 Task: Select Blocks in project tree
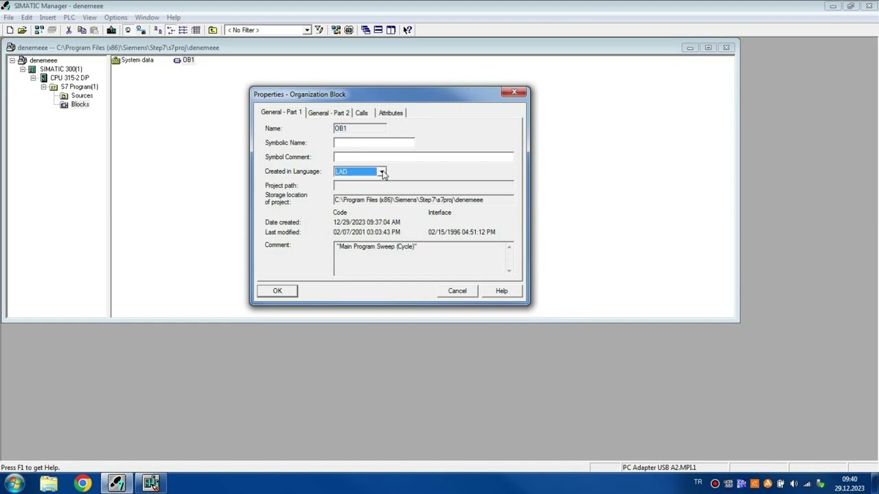(x=80, y=104)
